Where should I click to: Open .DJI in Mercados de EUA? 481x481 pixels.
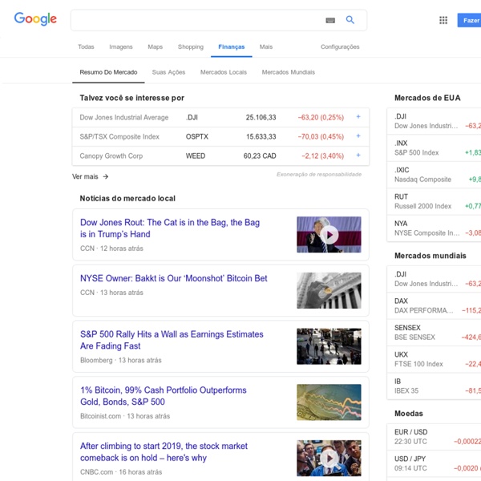tap(434, 121)
